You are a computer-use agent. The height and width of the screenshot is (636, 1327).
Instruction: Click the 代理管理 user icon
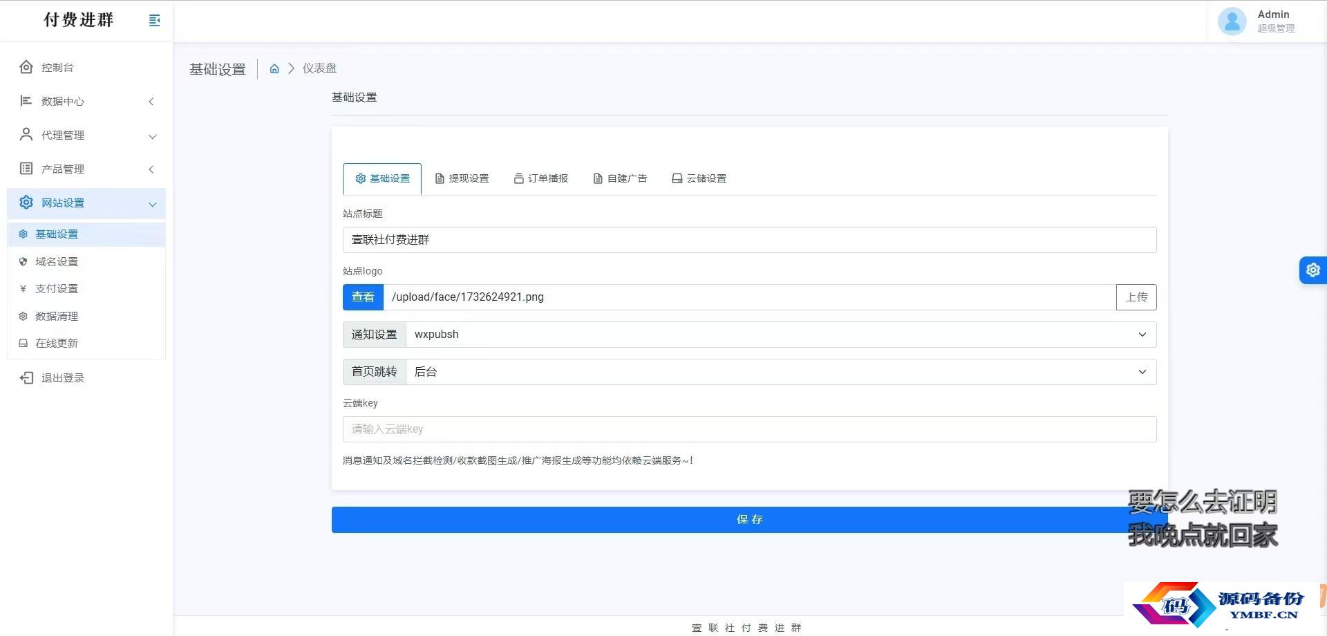(26, 135)
